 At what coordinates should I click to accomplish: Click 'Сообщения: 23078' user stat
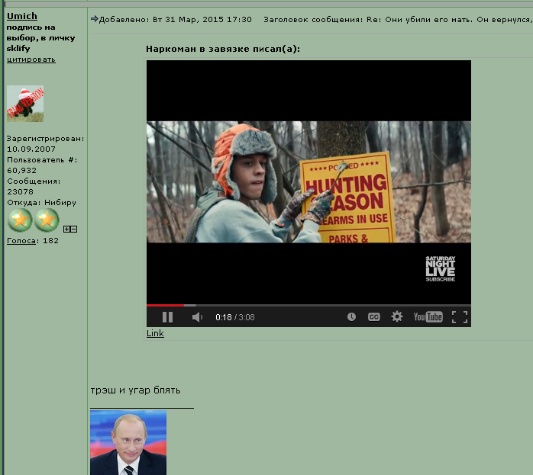click(34, 186)
